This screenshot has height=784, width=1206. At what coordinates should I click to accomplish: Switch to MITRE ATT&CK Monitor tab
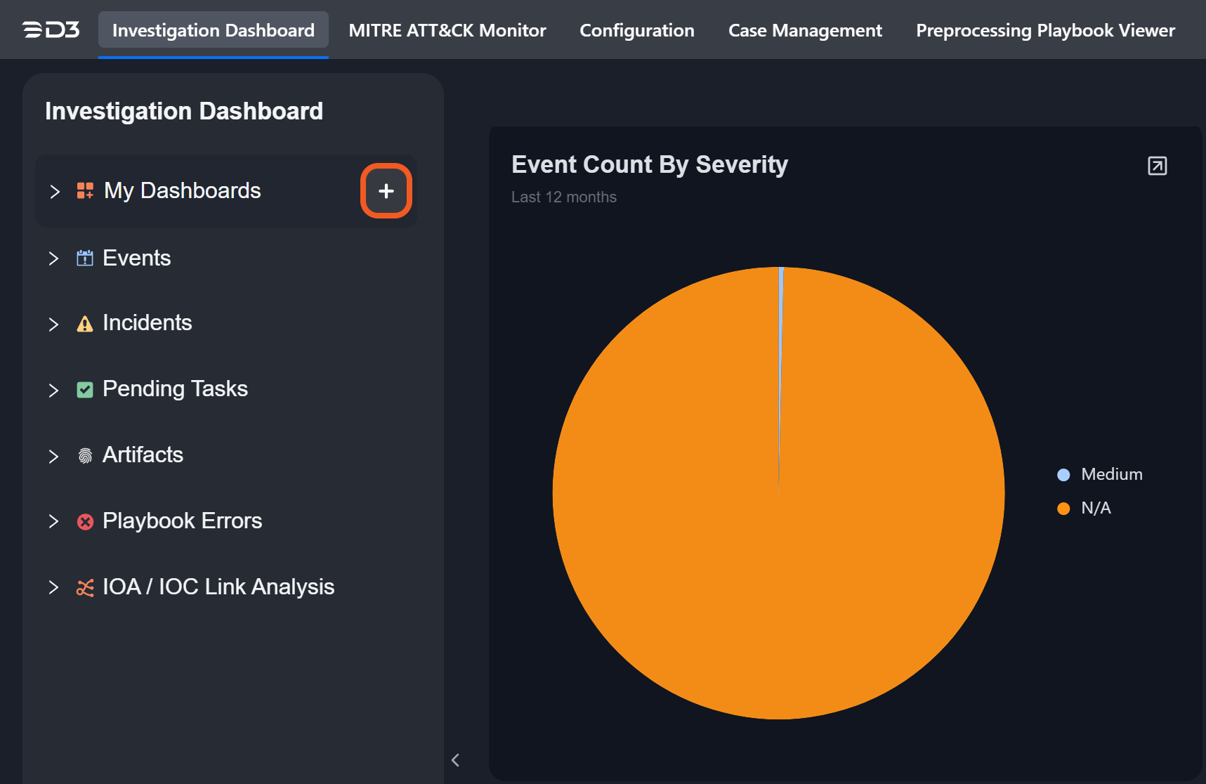point(447,30)
